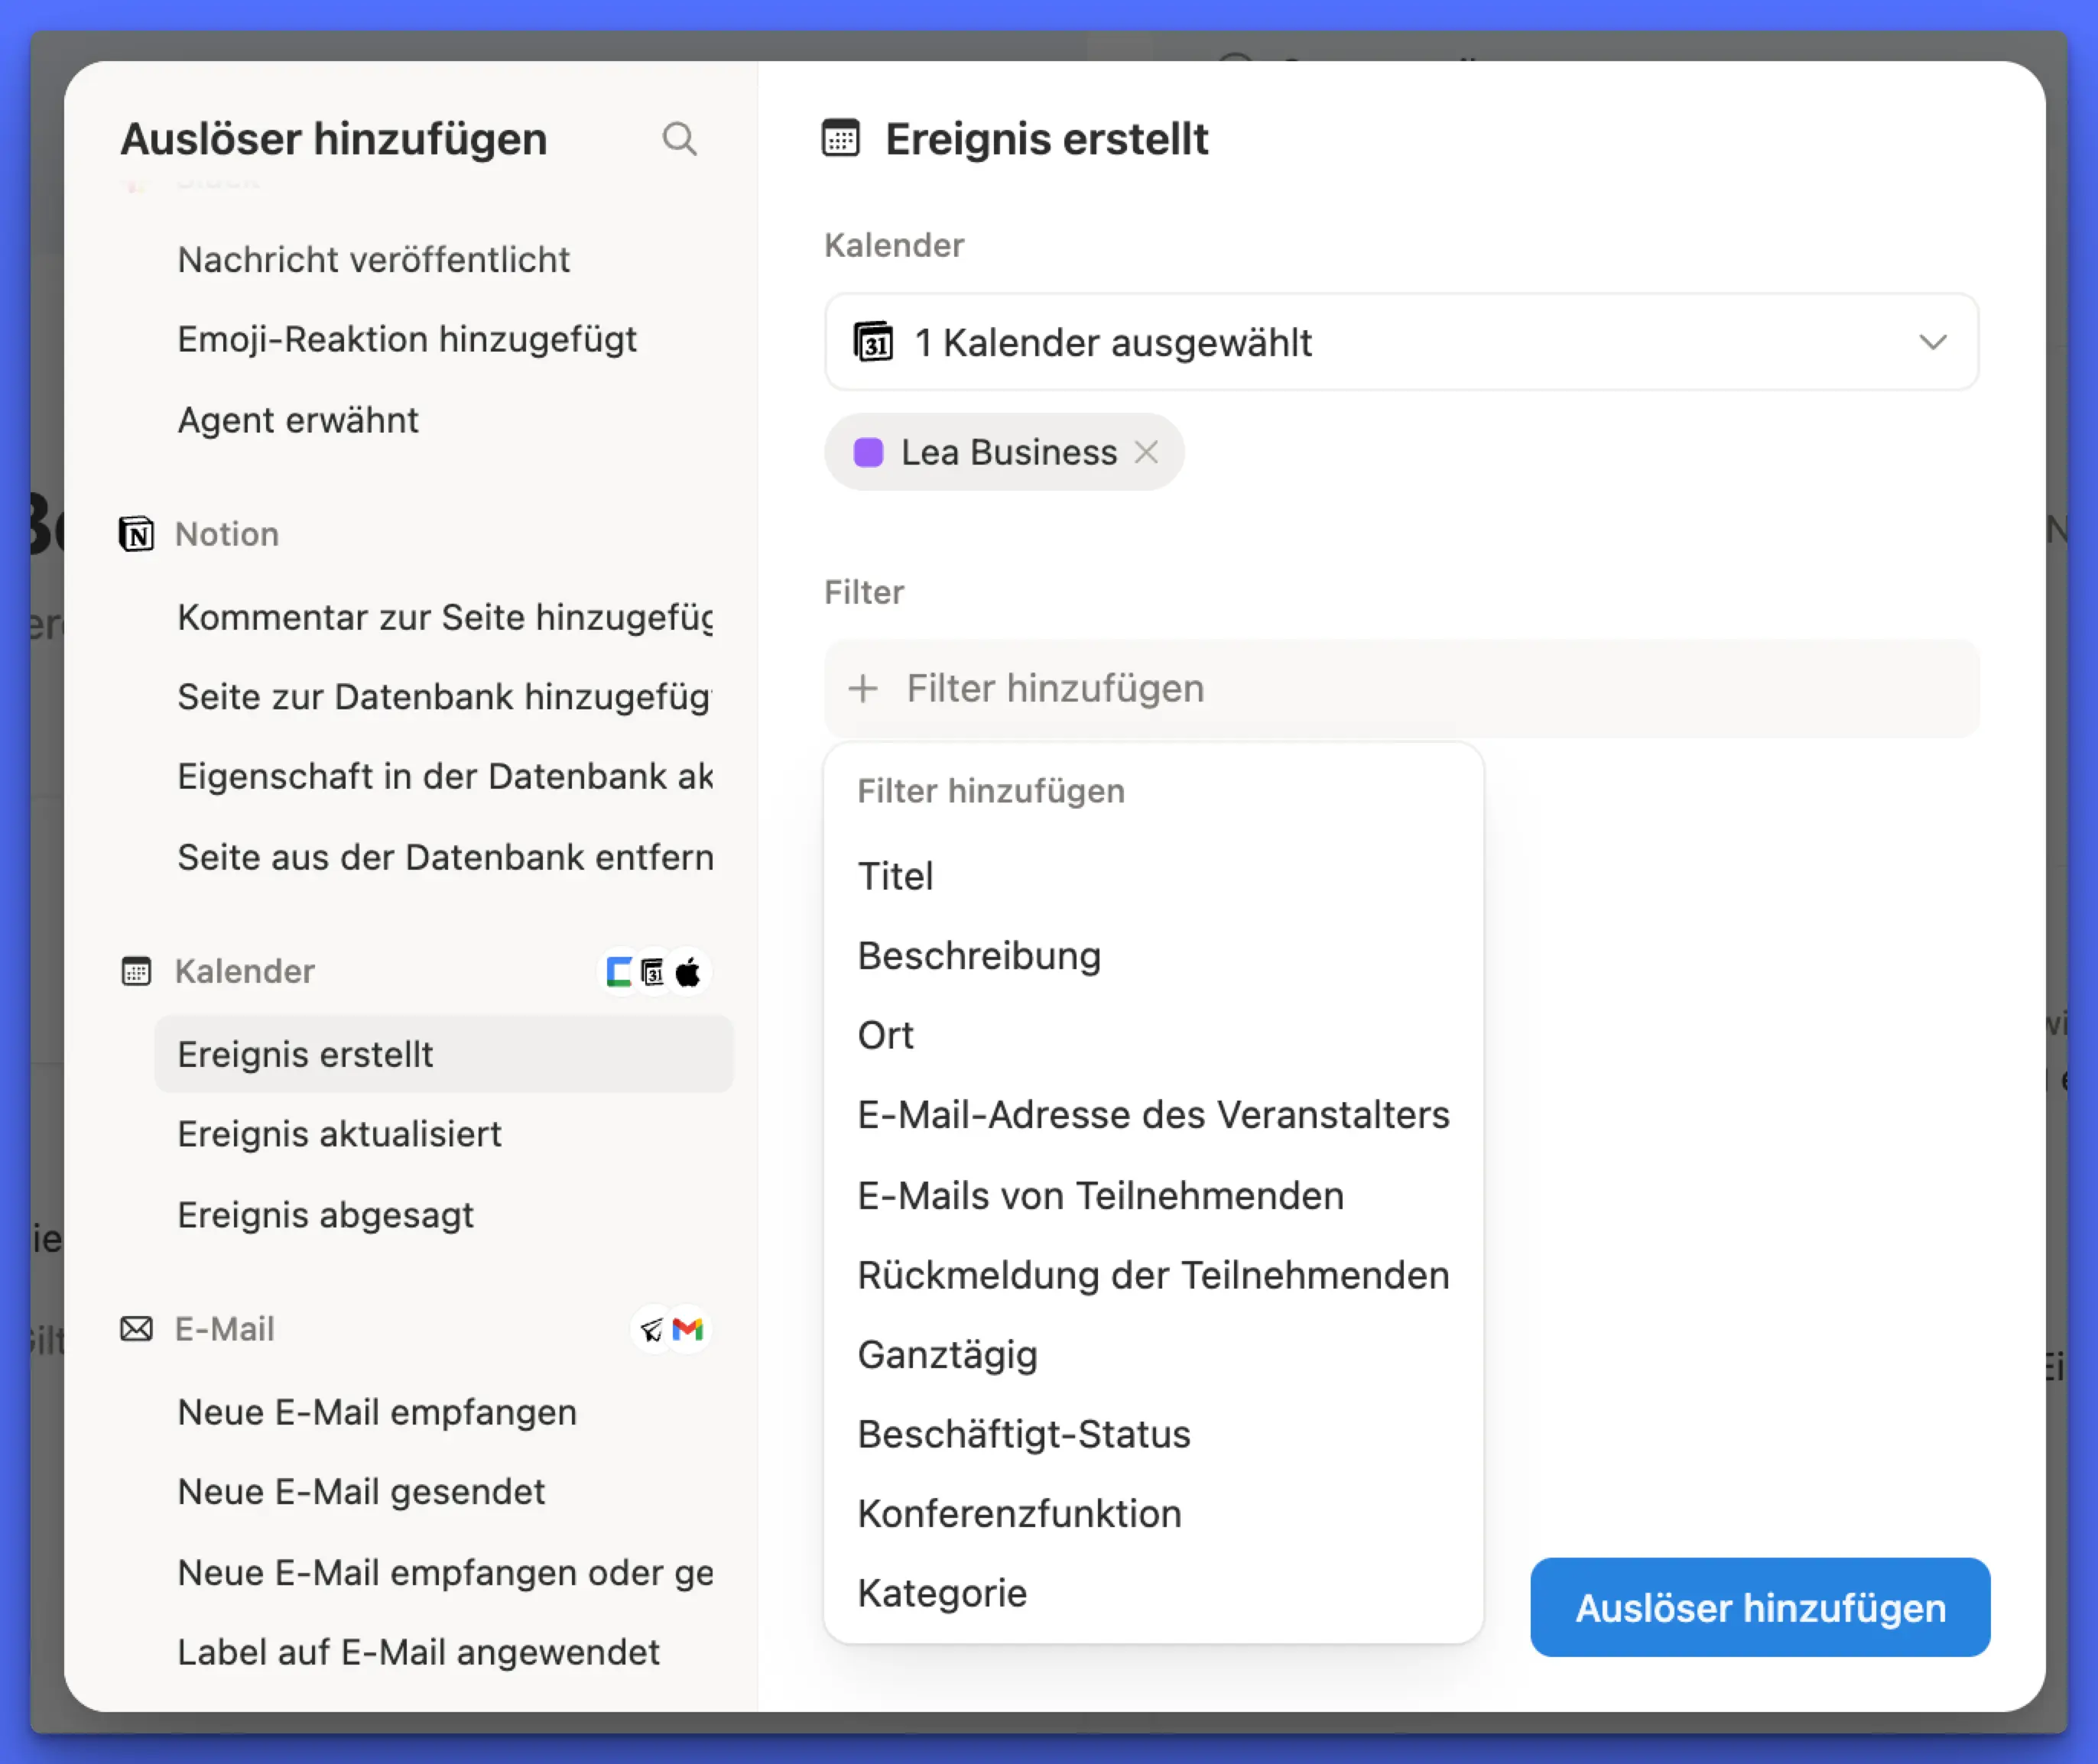2098x1764 pixels.
Task: Select Agent erwähnt trigger
Action: (x=298, y=420)
